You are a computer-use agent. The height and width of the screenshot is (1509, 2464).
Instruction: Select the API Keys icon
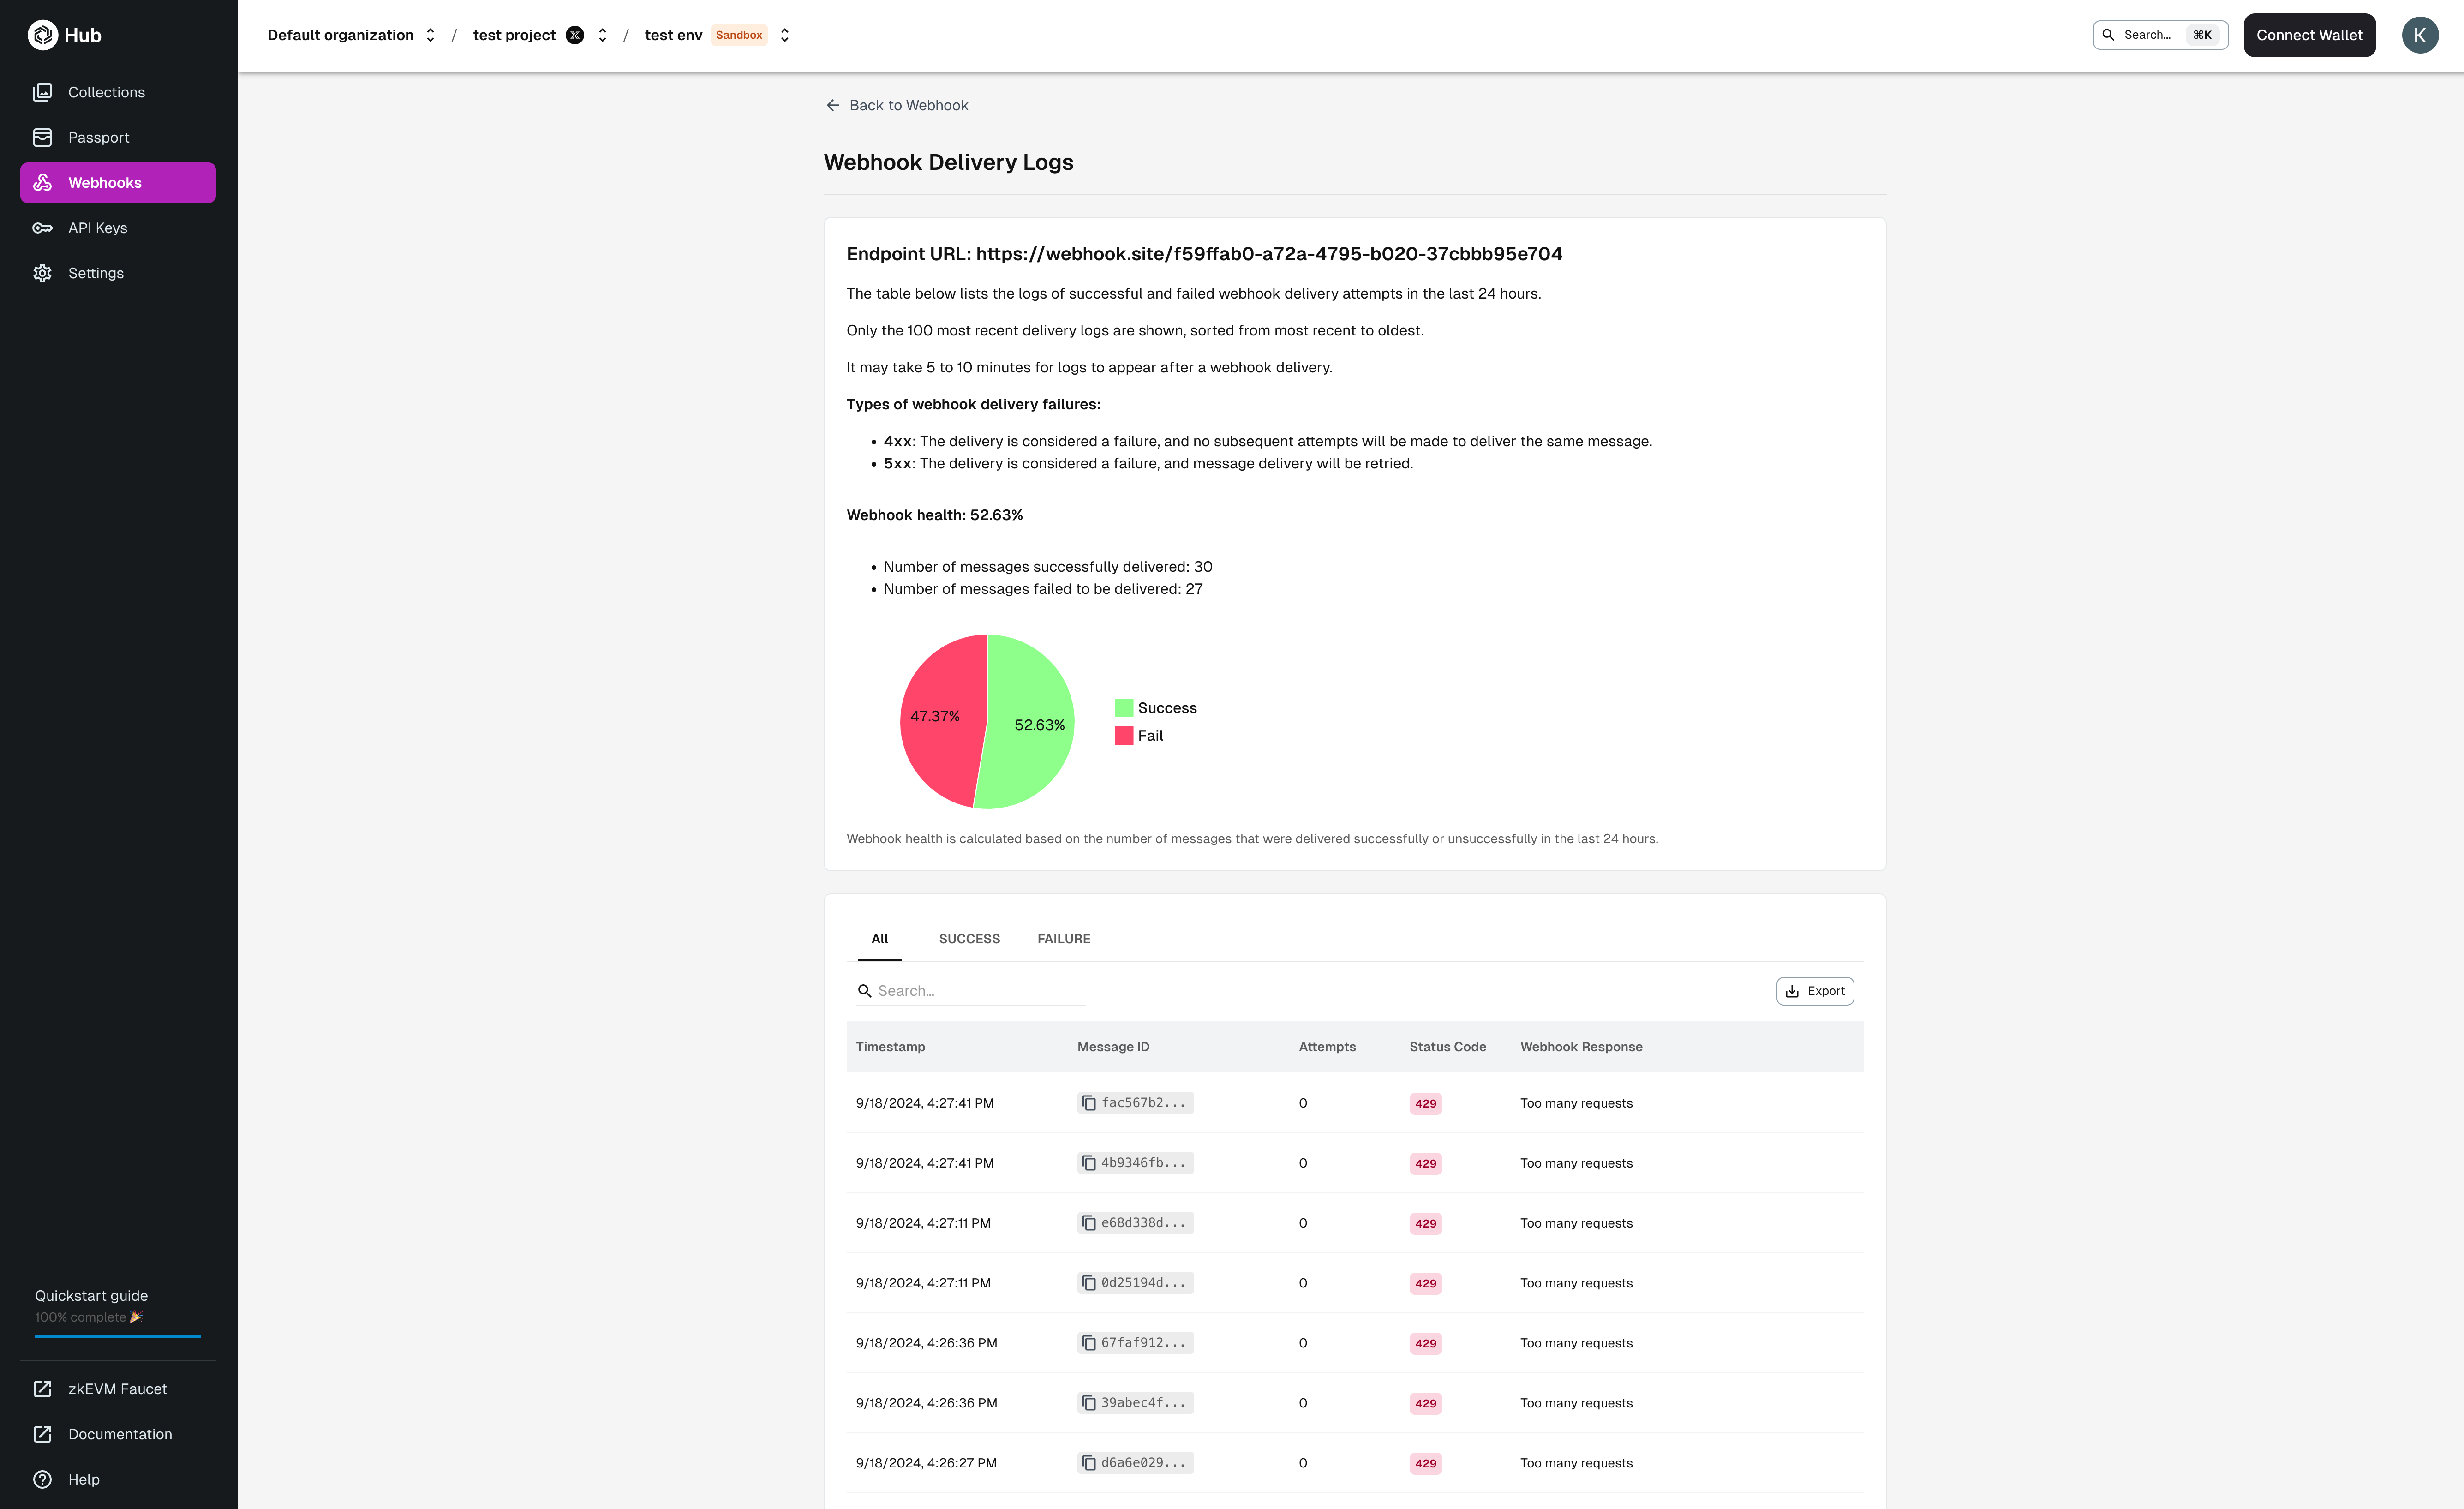click(x=43, y=227)
